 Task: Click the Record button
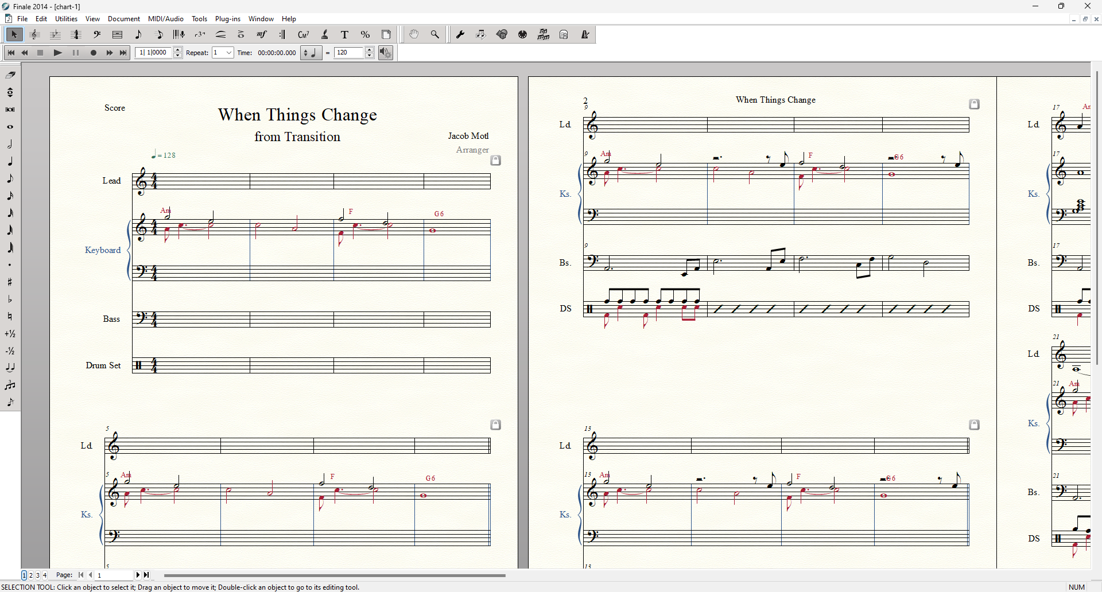pos(94,53)
